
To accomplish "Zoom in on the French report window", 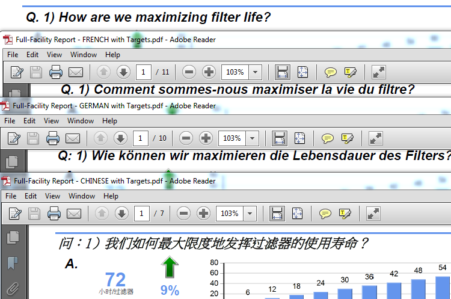I will [209, 72].
